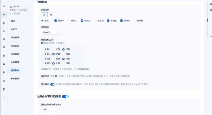The image size is (212, 115).
Task: Switch schedule cycle to 月 tab
Action: pos(51,15)
